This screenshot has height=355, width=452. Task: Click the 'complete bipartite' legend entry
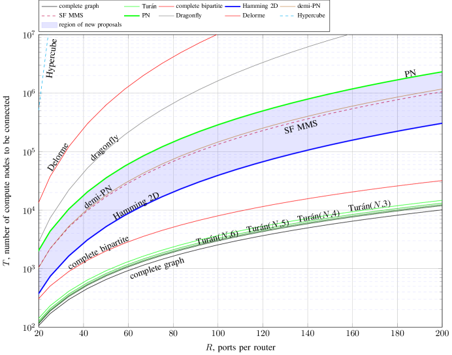(191, 6)
